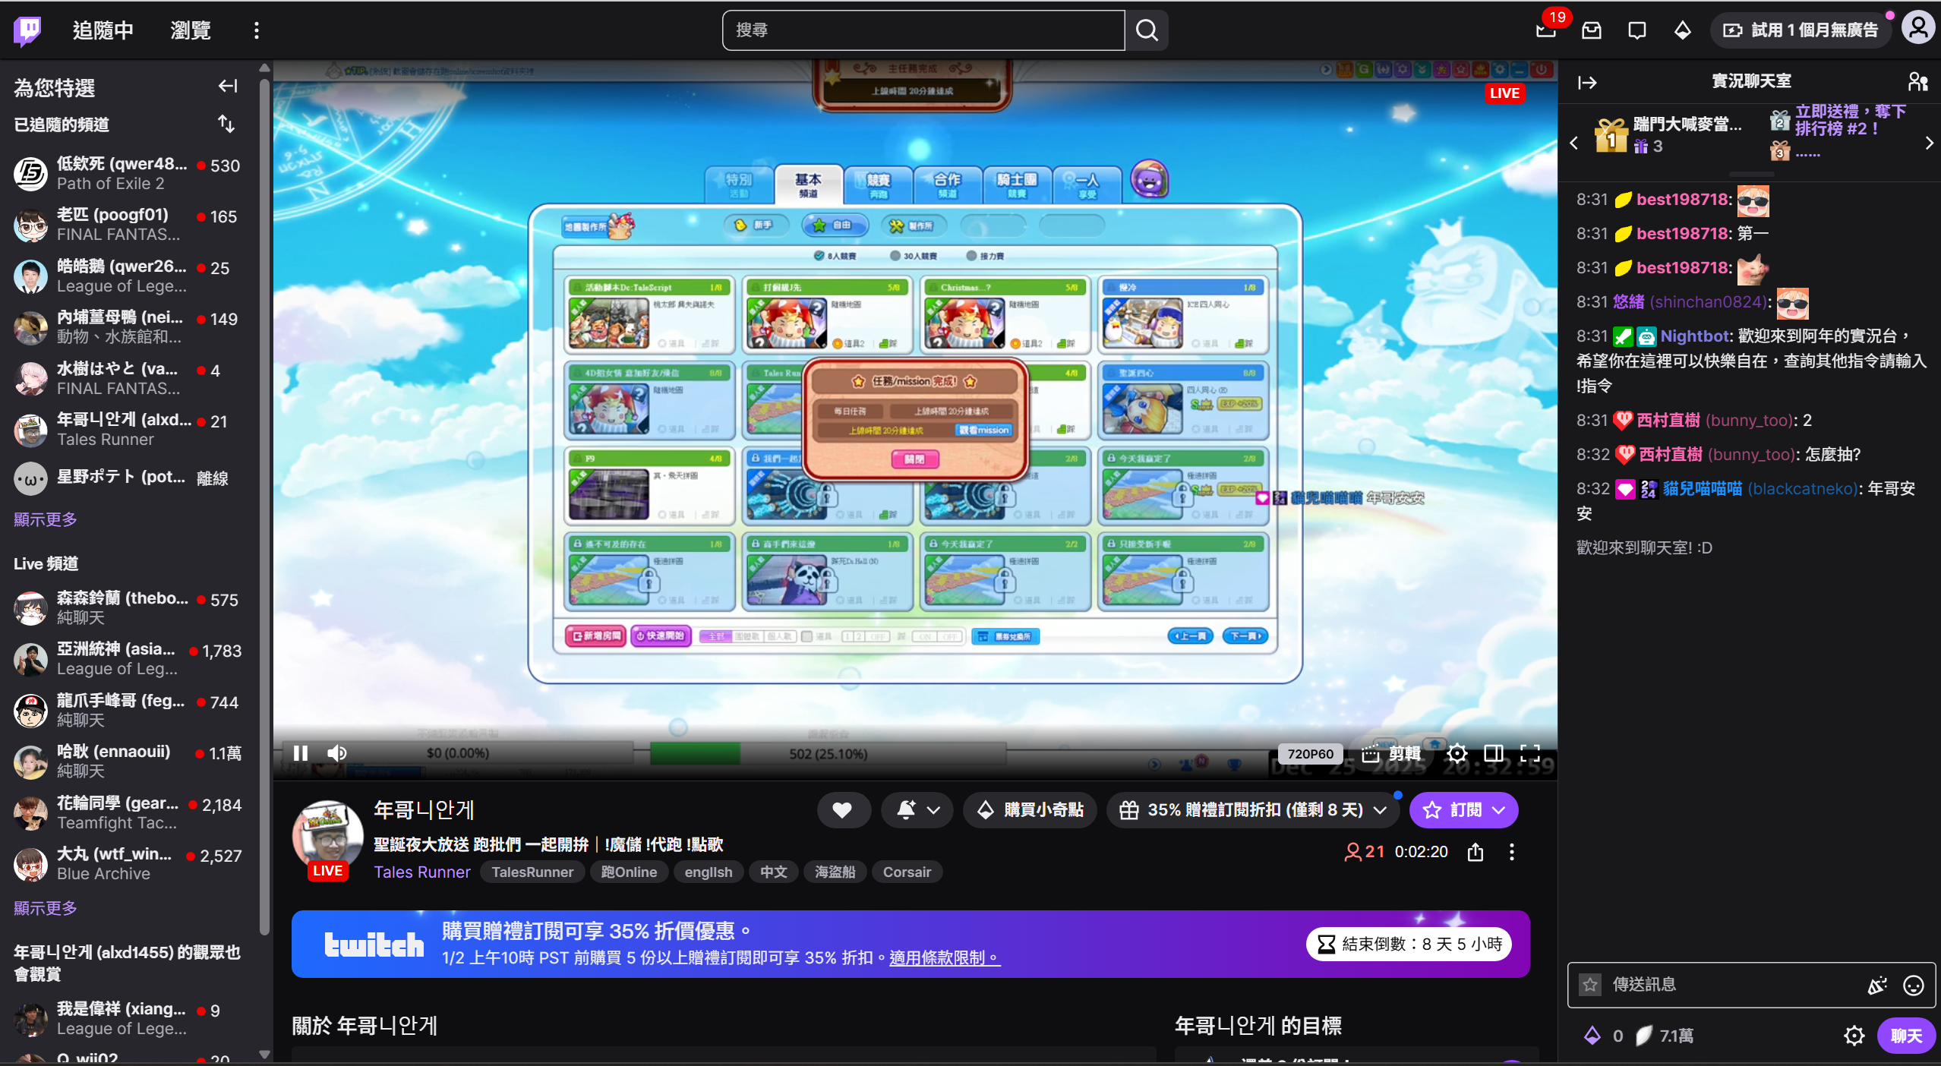This screenshot has height=1066, width=1941.
Task: Open the stream quality settings gear
Action: pos(1457,753)
